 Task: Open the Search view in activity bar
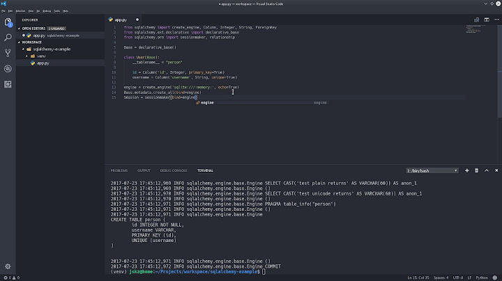click(x=8, y=38)
